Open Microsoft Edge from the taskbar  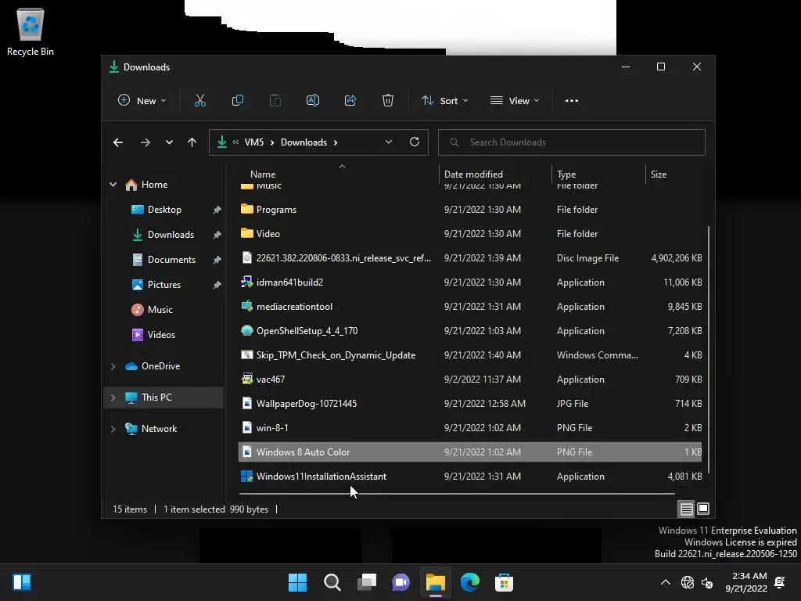(470, 582)
